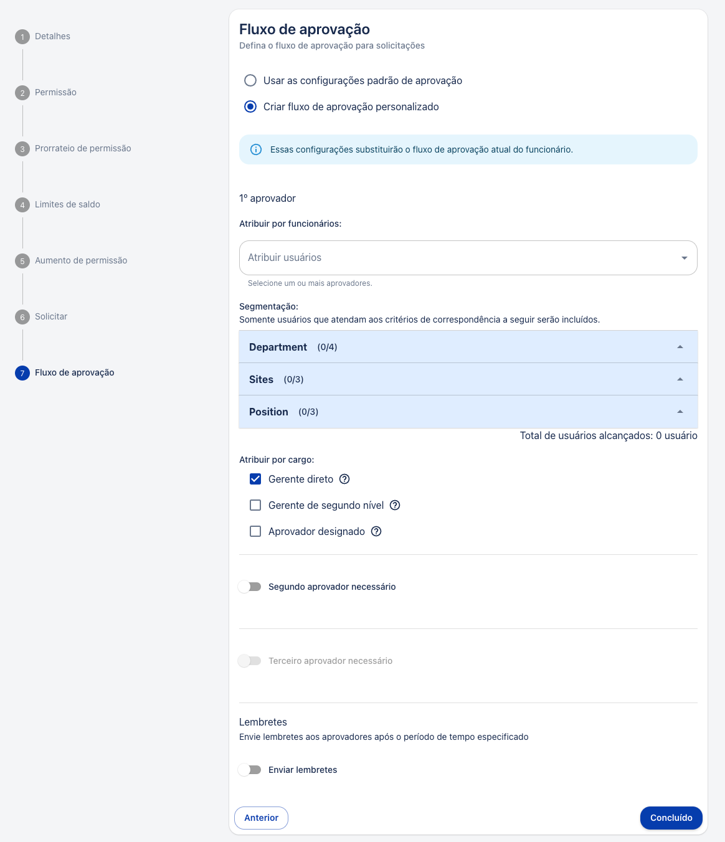This screenshot has width=725, height=842.
Task: Enable Segundo aprovador necessário toggle
Action: pyautogui.click(x=250, y=587)
